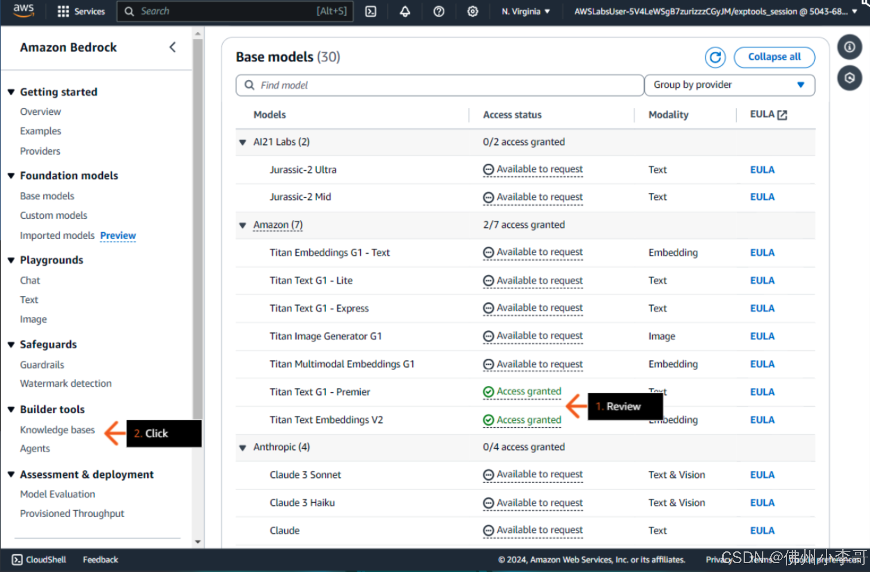
Task: Open Watermark detection
Action: (x=66, y=383)
